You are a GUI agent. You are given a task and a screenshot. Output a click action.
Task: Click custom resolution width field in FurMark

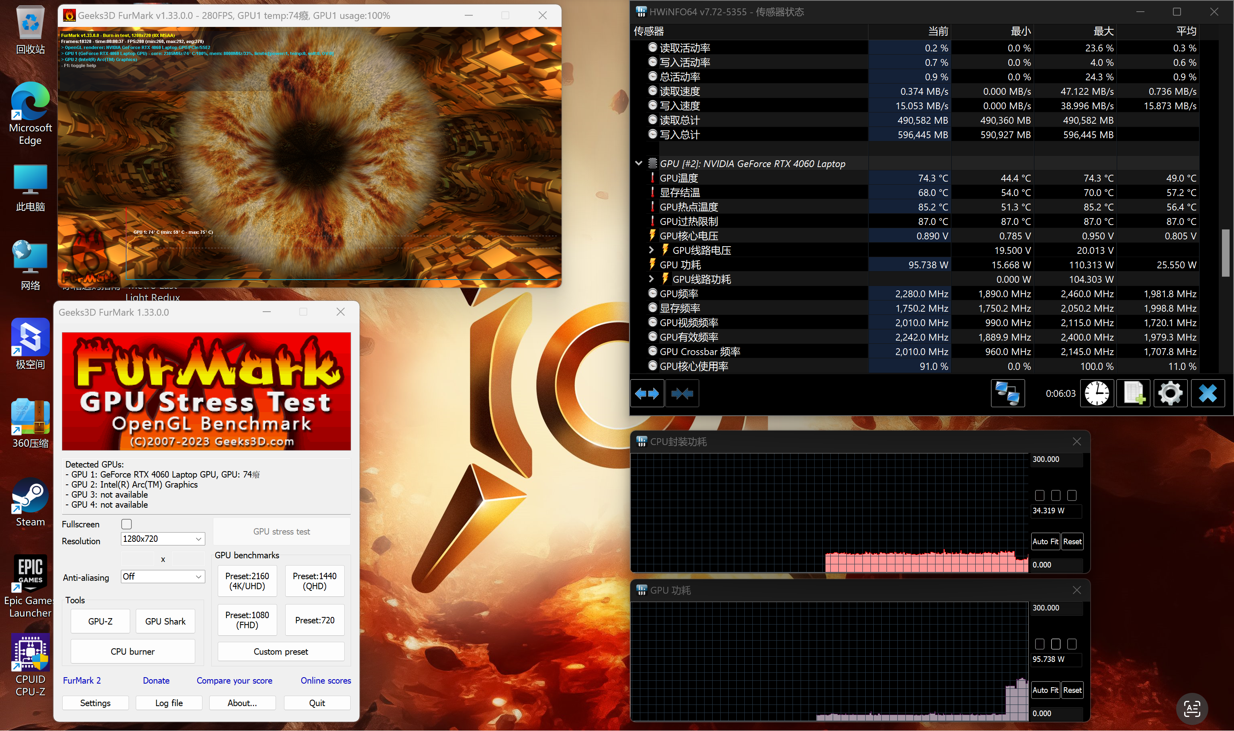tap(137, 559)
